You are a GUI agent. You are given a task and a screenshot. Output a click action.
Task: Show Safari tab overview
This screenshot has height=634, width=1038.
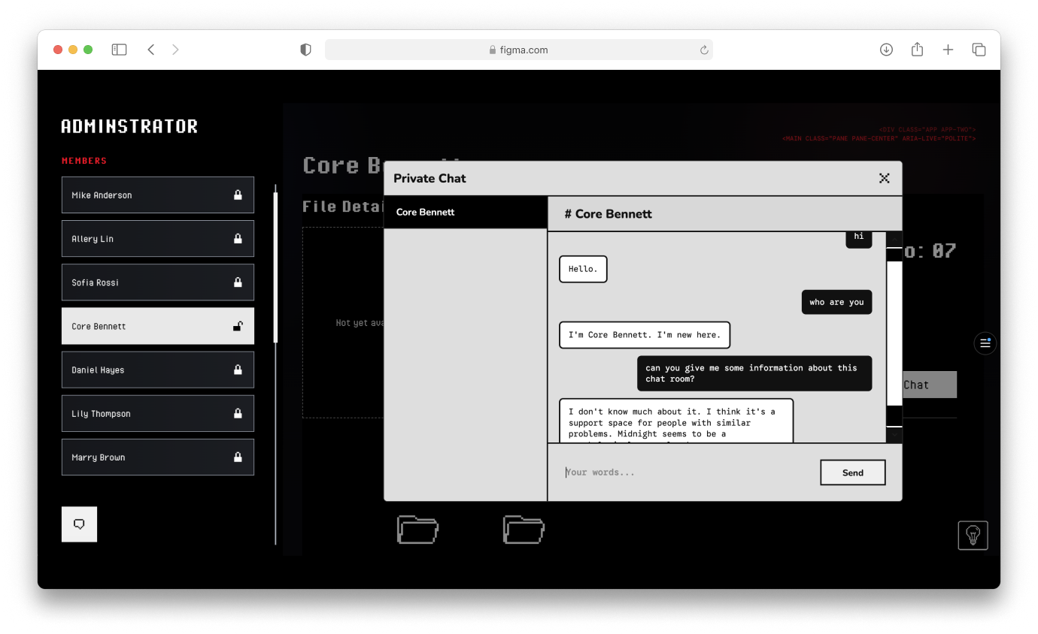[x=979, y=50]
